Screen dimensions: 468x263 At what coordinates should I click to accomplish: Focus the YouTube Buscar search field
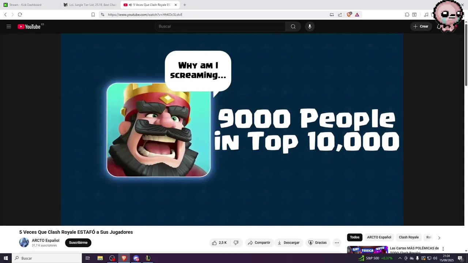220,26
